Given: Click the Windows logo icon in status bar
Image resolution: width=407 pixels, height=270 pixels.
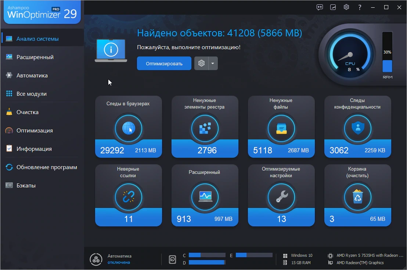Looking at the screenshot, I should click(285, 256).
